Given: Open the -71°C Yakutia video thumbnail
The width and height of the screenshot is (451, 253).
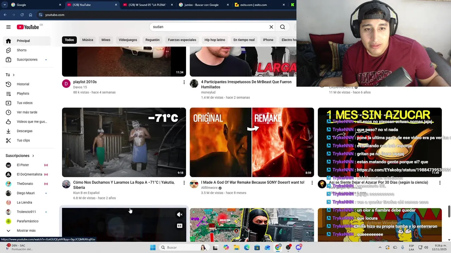Looking at the screenshot, I should 124,142.
